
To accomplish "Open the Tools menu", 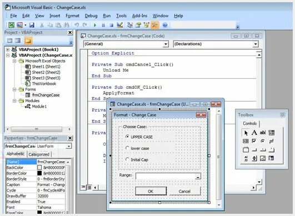I will click(x=121, y=16).
